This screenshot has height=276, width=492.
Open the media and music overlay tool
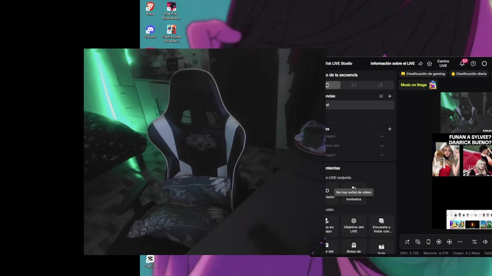point(418,242)
